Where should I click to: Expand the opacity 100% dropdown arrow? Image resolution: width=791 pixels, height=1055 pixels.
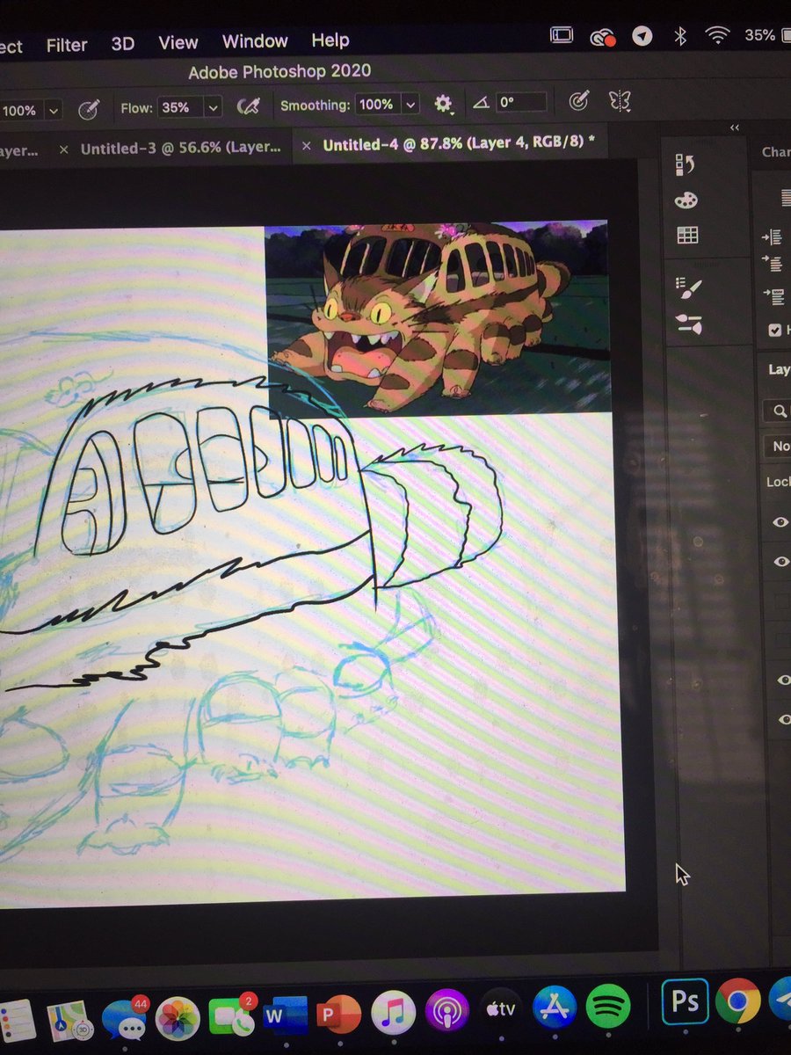click(54, 111)
